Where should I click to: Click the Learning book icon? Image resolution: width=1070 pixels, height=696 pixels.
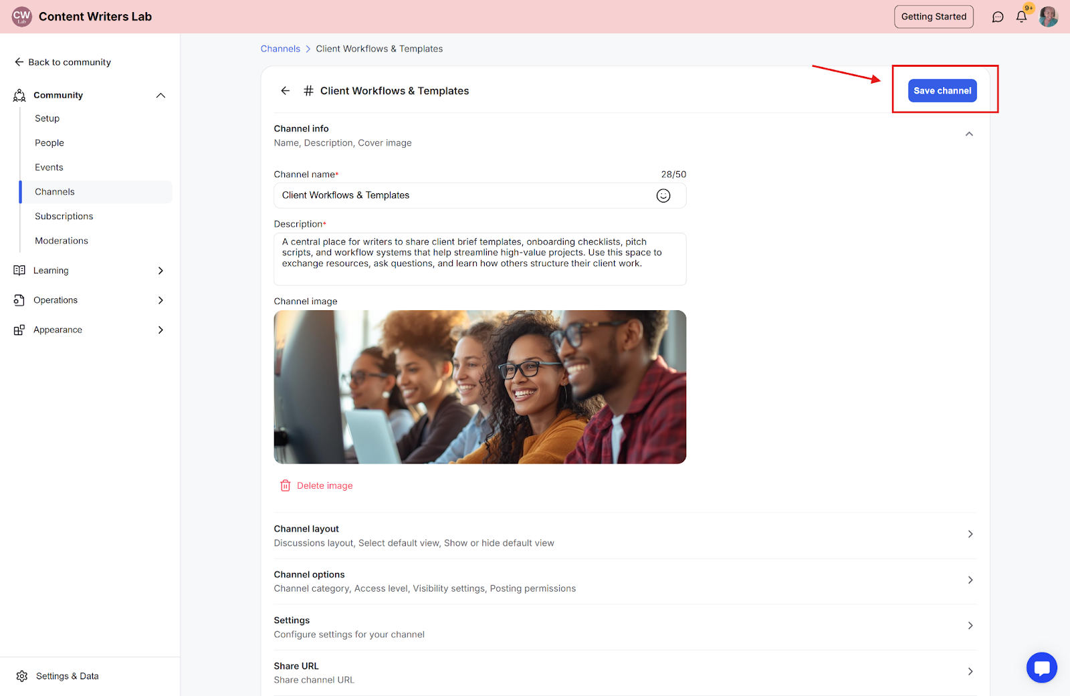tap(19, 270)
